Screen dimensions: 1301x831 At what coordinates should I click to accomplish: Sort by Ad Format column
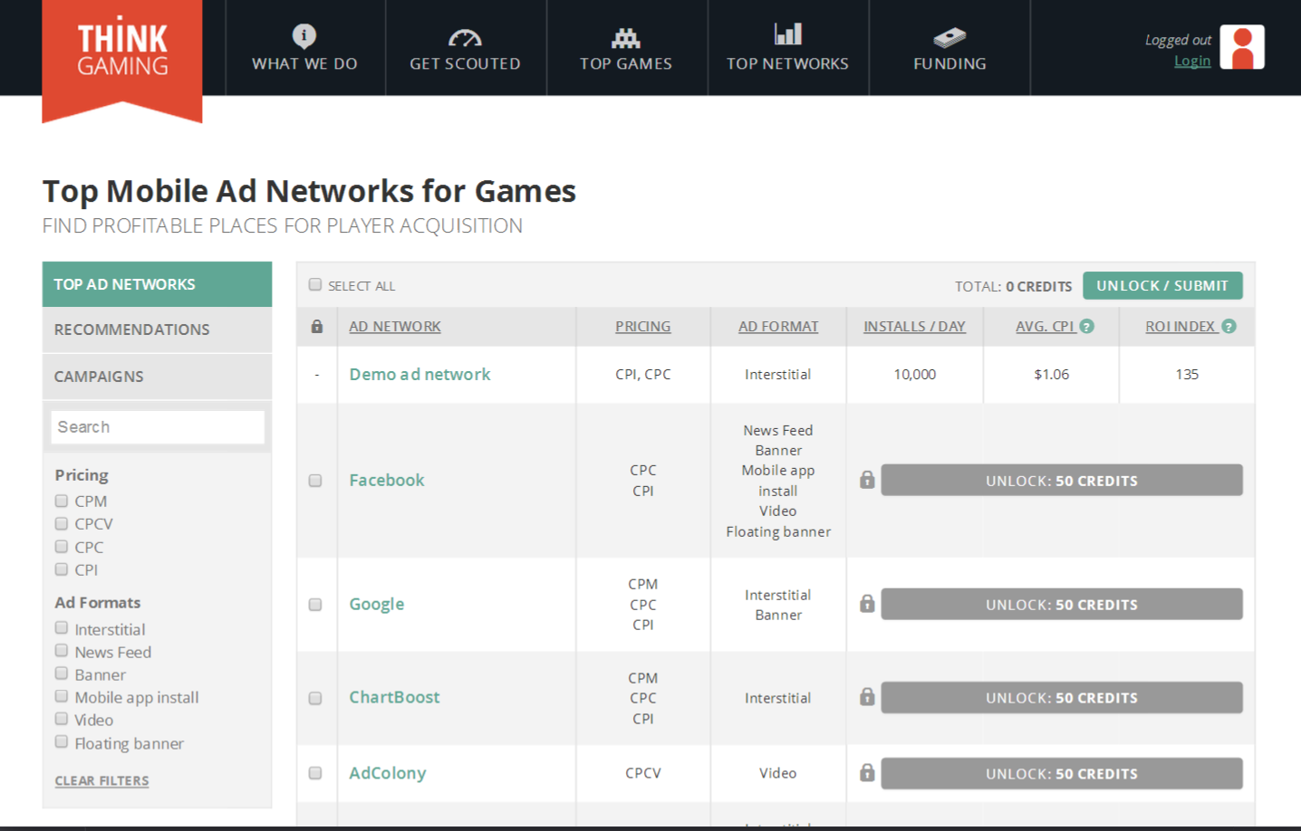pyautogui.click(x=778, y=326)
